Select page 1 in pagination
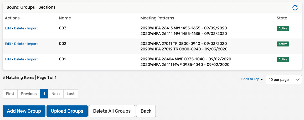The width and height of the screenshot is (304, 120). click(44, 94)
